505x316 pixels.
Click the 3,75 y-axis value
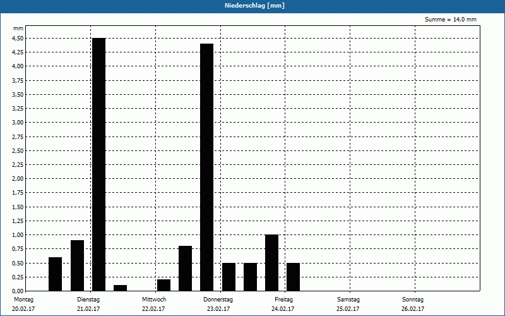tap(18, 80)
